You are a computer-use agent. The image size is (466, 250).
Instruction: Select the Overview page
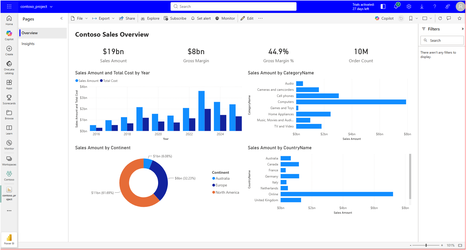43,33
